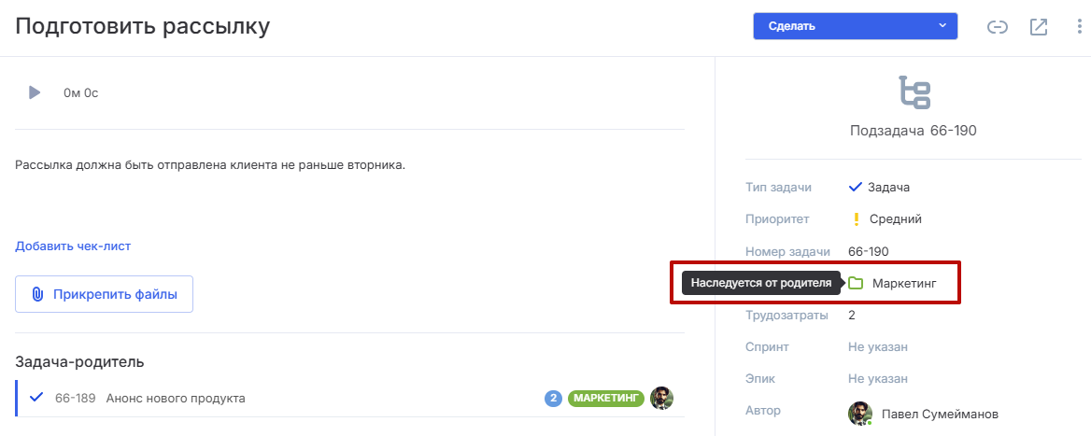Image resolution: width=1091 pixels, height=436 pixels.
Task: Click the Сделать status button
Action: (x=855, y=26)
